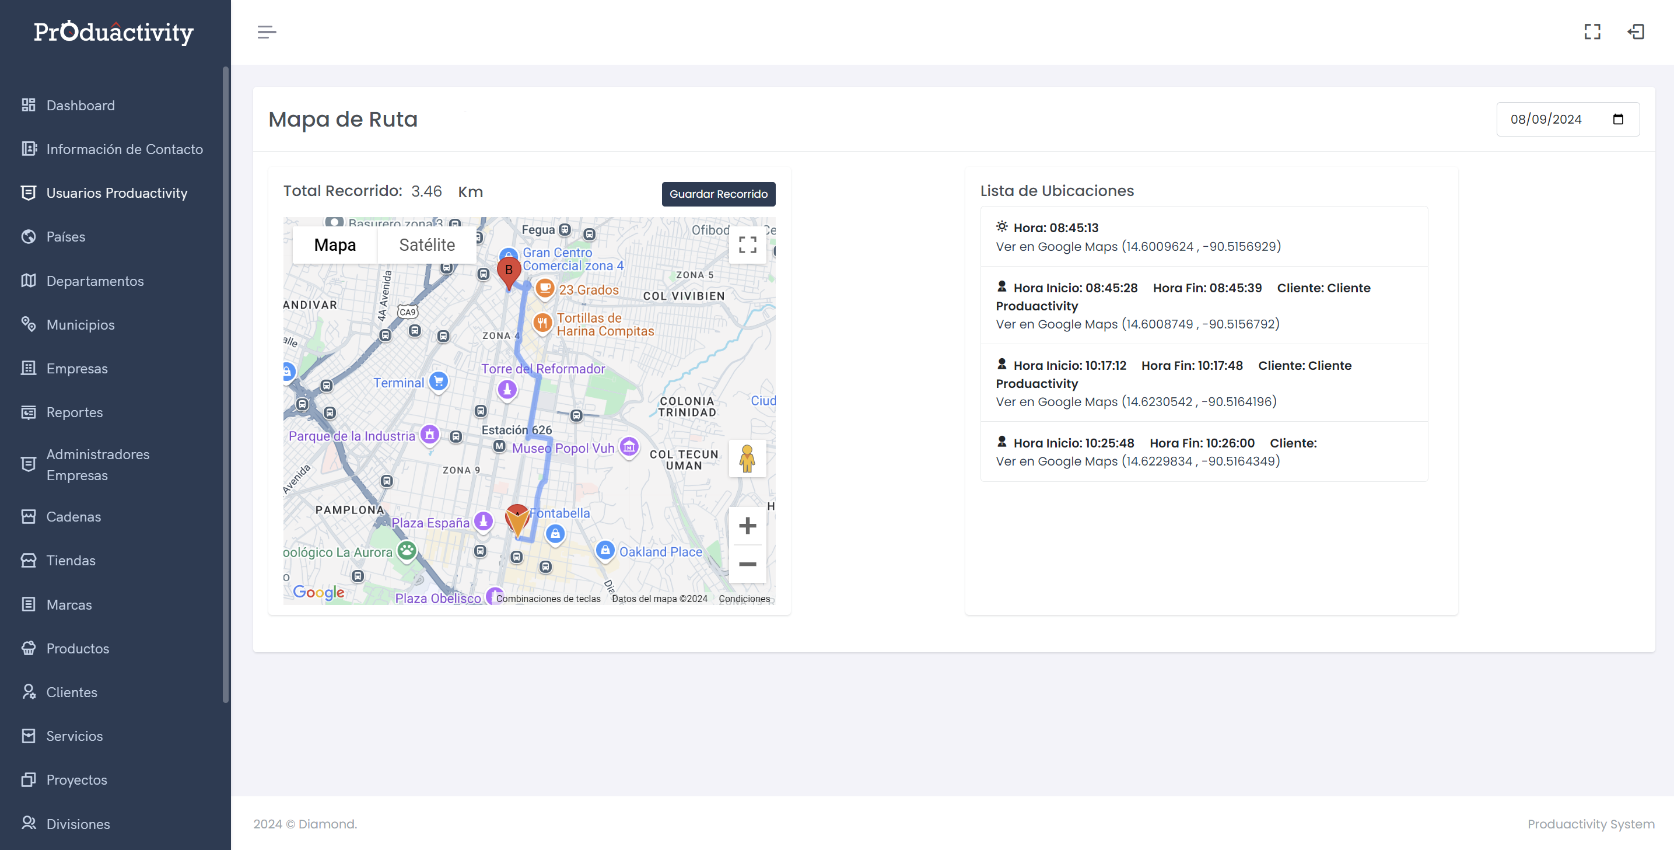Click the logout icon in header
This screenshot has width=1674, height=850.
[x=1636, y=32]
